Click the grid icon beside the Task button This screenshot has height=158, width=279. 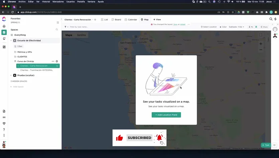[x=275, y=145]
